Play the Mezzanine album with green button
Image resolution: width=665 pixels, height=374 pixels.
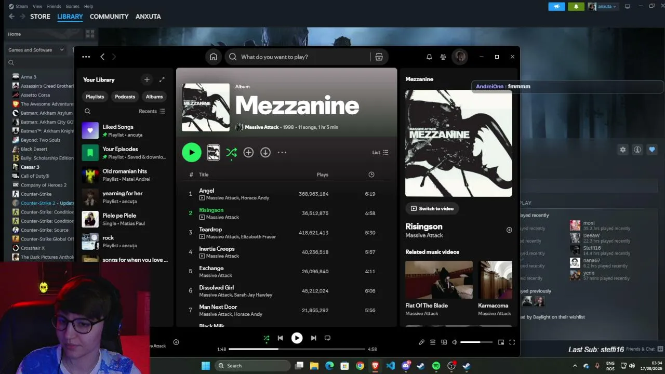click(192, 152)
